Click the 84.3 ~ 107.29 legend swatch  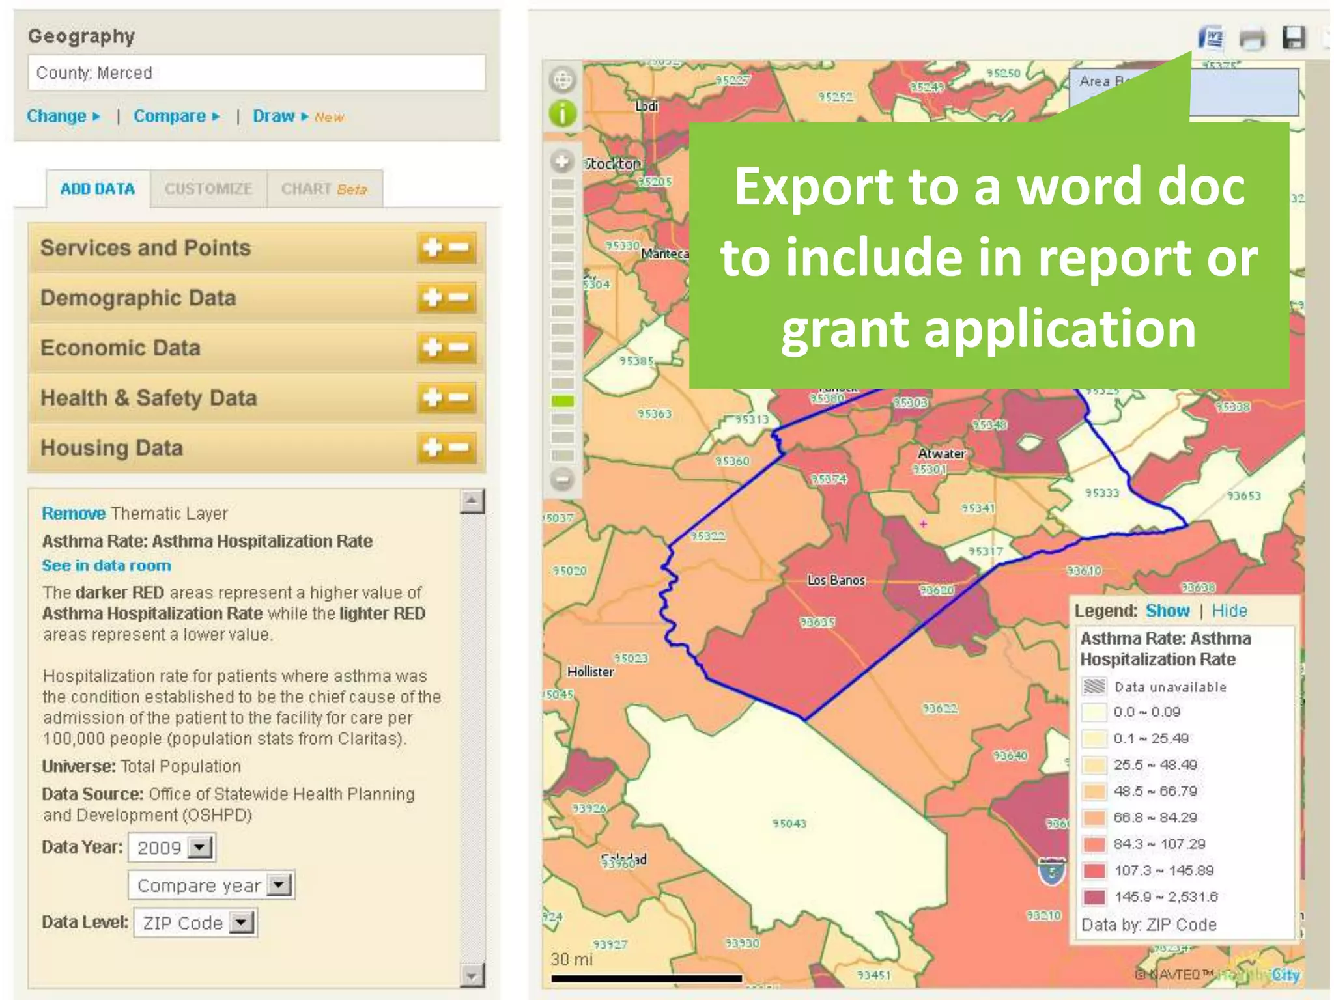tap(1094, 844)
